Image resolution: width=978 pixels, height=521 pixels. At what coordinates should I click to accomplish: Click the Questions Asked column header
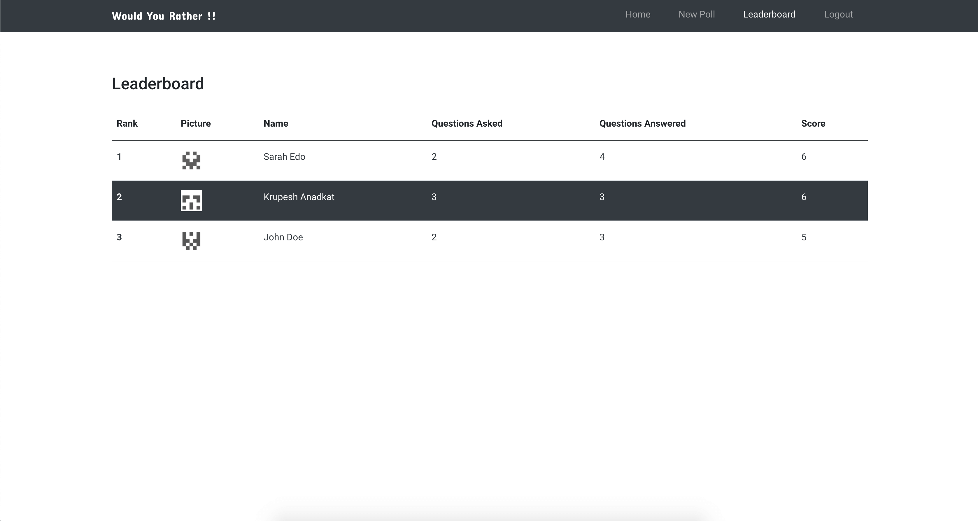[467, 123]
